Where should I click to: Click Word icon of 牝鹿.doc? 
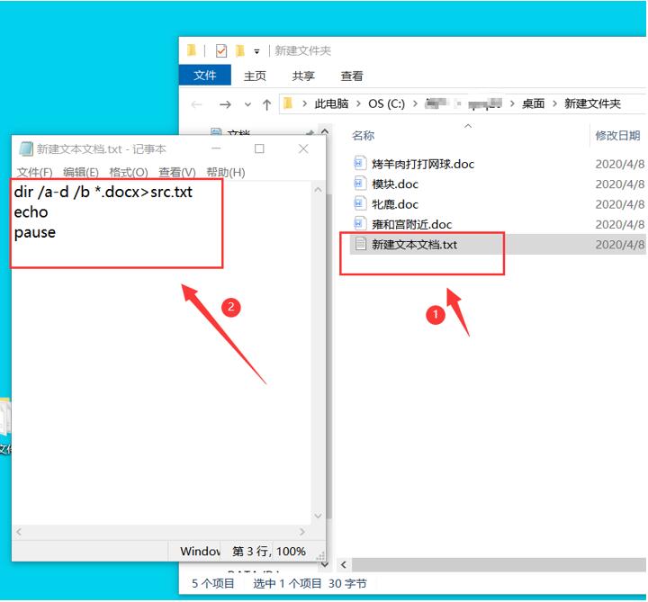[359, 203]
